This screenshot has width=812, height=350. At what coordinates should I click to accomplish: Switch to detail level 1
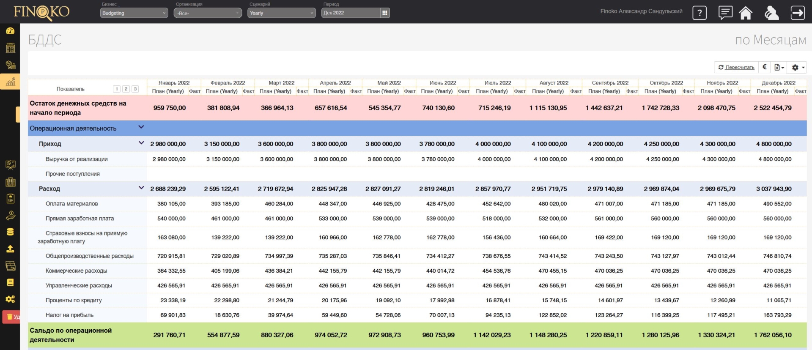tap(117, 89)
